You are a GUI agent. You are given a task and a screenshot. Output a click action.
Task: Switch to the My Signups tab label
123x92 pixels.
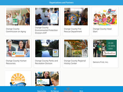click(55, 91)
